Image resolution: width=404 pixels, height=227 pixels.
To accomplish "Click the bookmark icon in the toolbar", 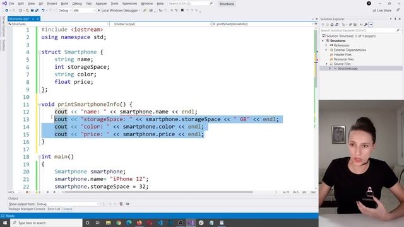I will tap(182, 11).
